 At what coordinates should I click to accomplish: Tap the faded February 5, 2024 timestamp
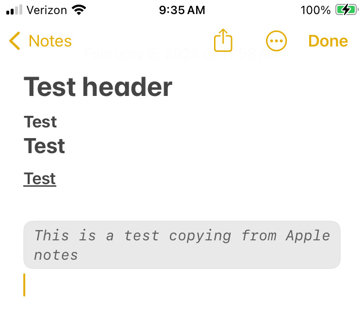tap(182, 53)
